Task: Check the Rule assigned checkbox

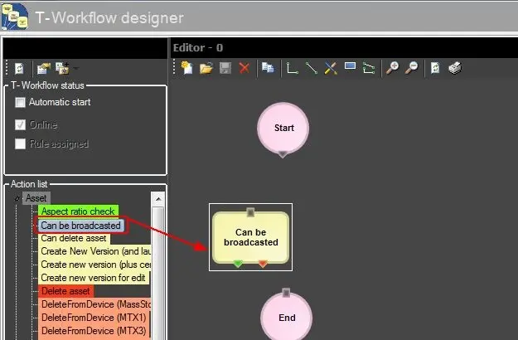Action: (21, 144)
